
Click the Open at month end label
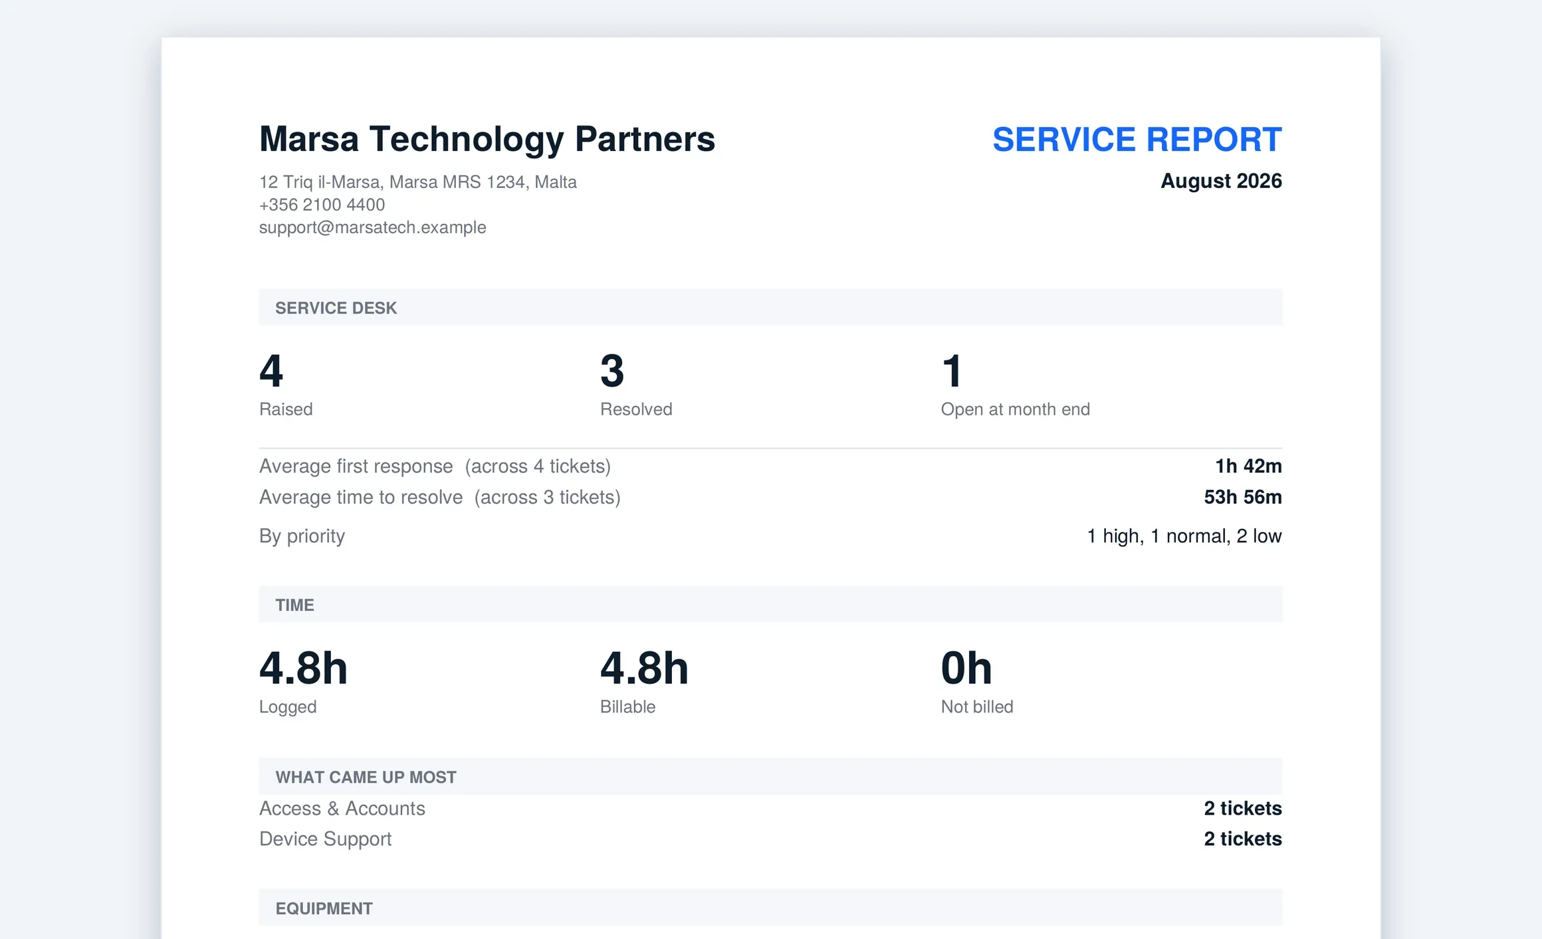click(x=1015, y=409)
